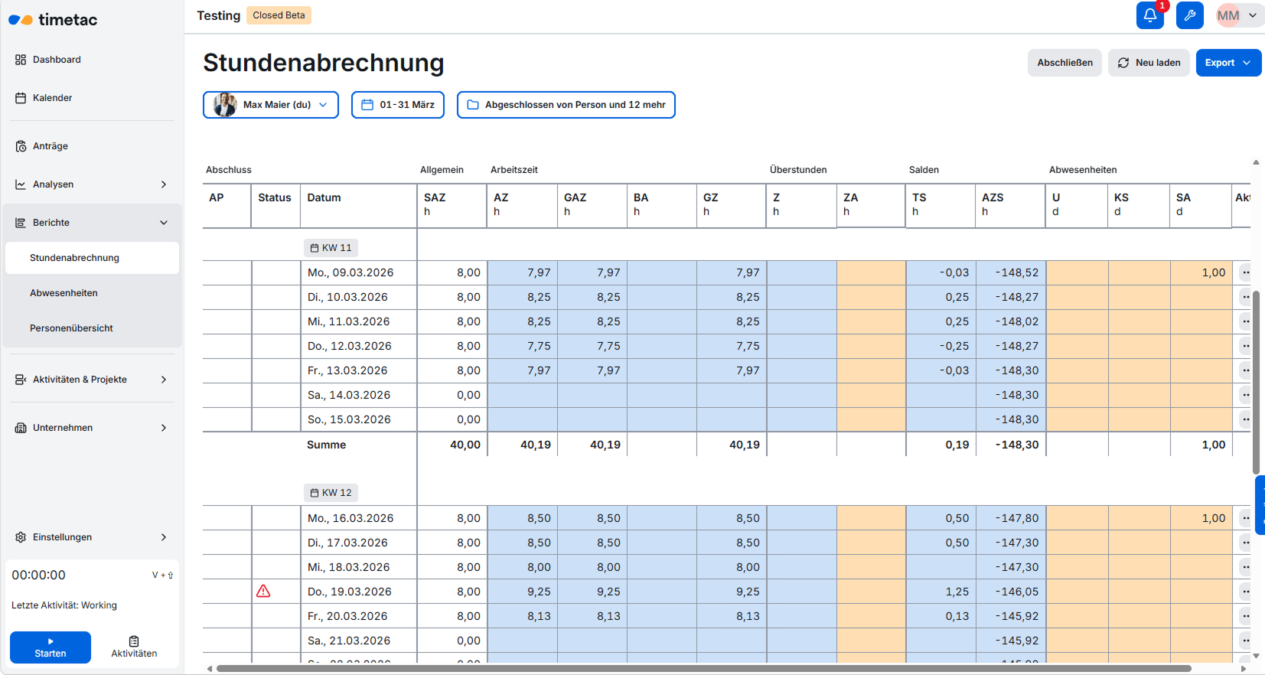Click the Neu laden refresh button
Viewport: 1265px width, 675px height.
pos(1149,63)
